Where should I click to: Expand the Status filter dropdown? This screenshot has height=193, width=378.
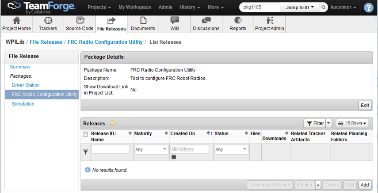point(231,149)
